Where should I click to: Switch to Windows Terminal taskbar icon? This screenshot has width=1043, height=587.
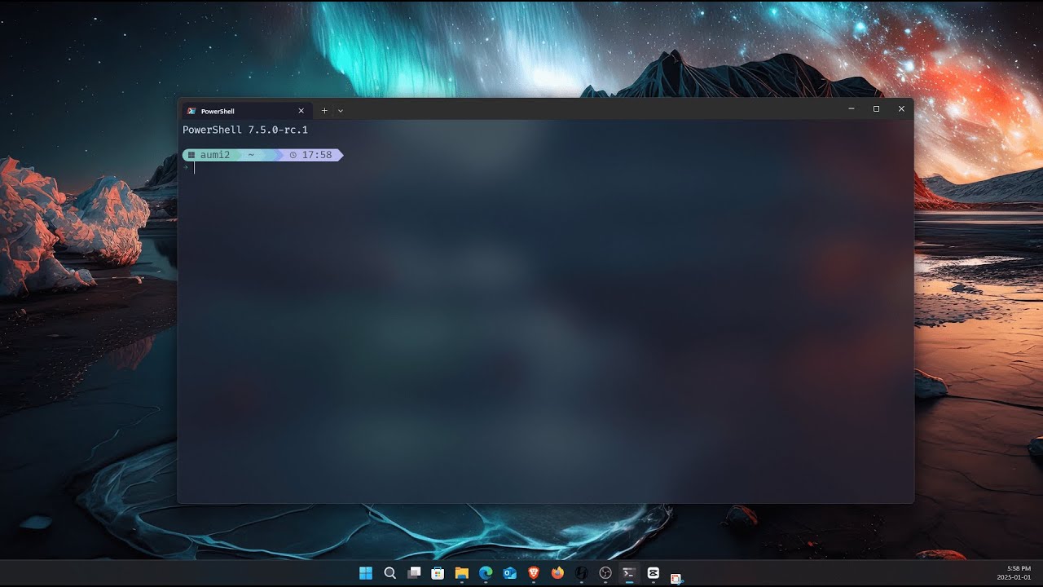pyautogui.click(x=629, y=573)
